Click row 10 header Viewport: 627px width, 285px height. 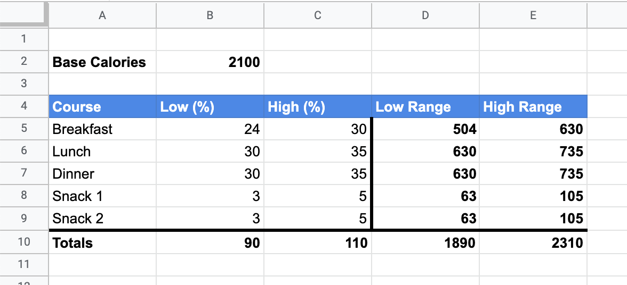(x=23, y=242)
